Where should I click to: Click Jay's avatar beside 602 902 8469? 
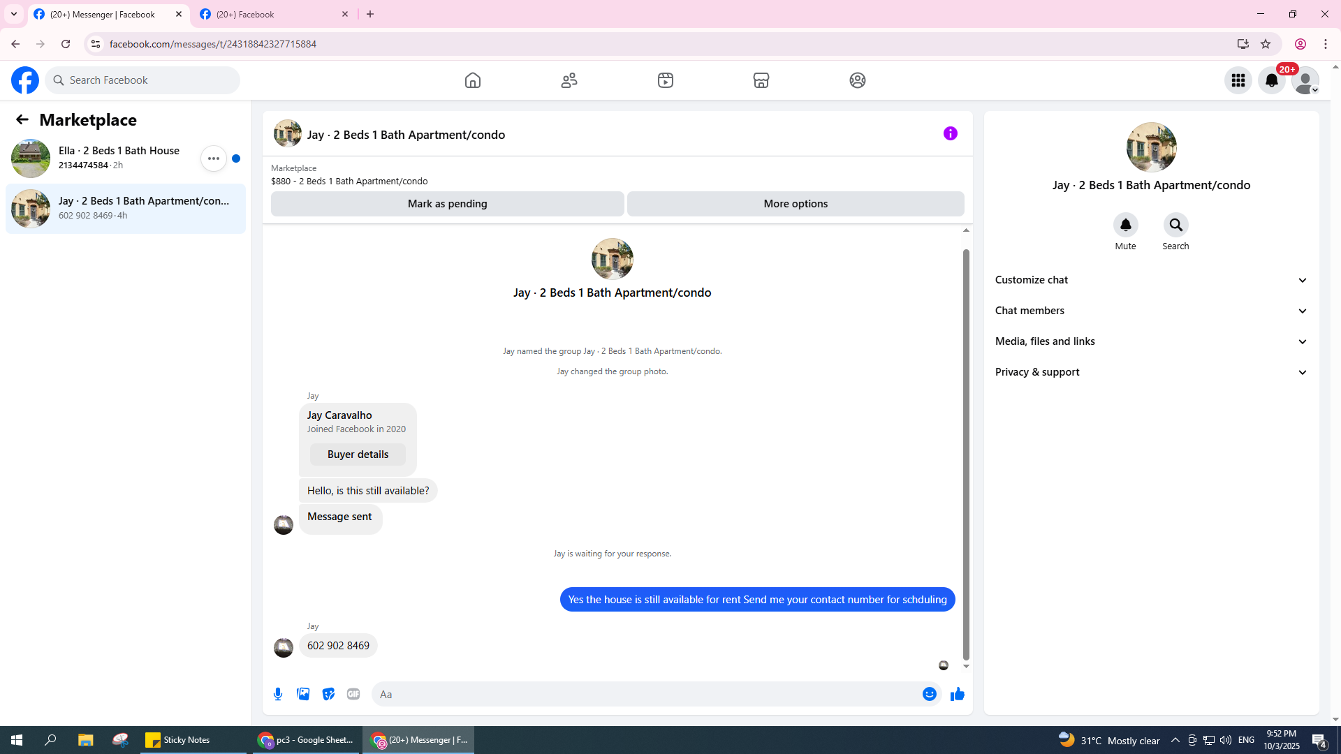(x=284, y=648)
